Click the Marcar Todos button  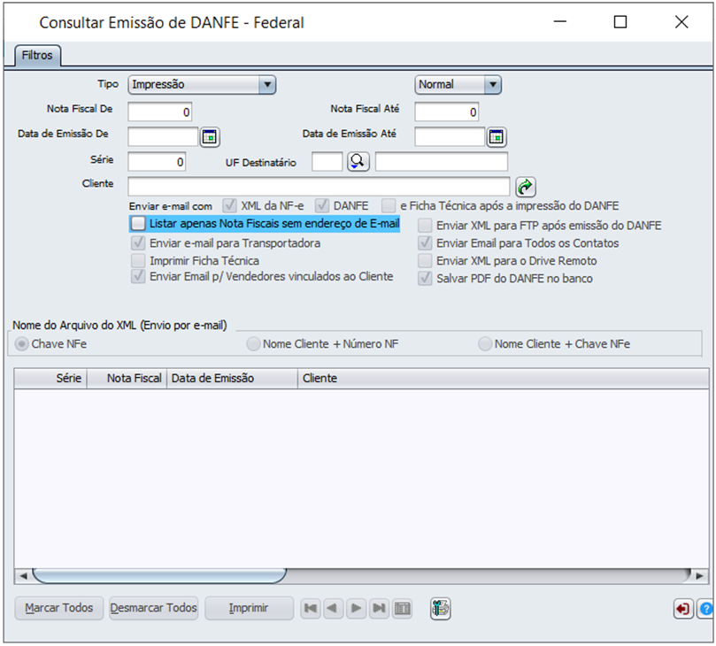click(x=59, y=609)
